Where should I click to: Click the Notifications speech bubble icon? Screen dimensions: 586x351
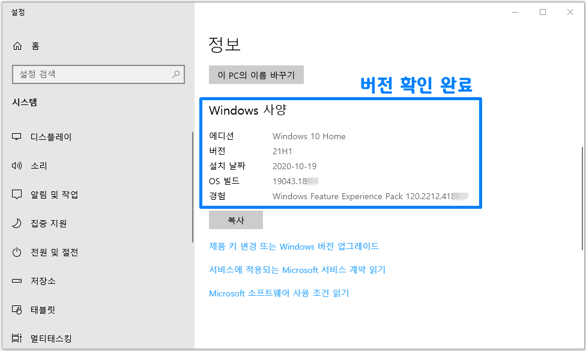tap(17, 194)
